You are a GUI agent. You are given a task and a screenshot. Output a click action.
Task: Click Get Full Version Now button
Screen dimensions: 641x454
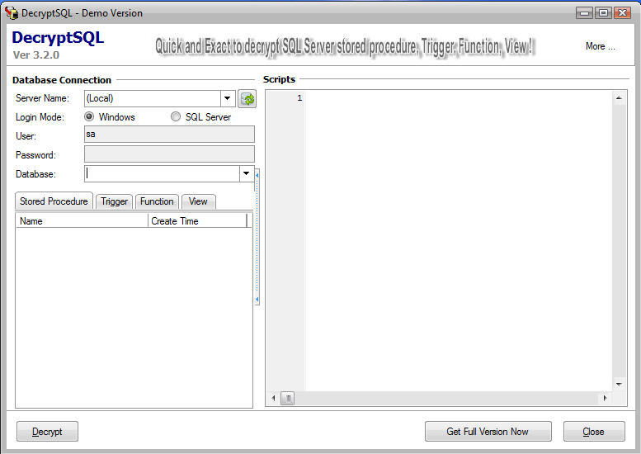[x=488, y=432]
